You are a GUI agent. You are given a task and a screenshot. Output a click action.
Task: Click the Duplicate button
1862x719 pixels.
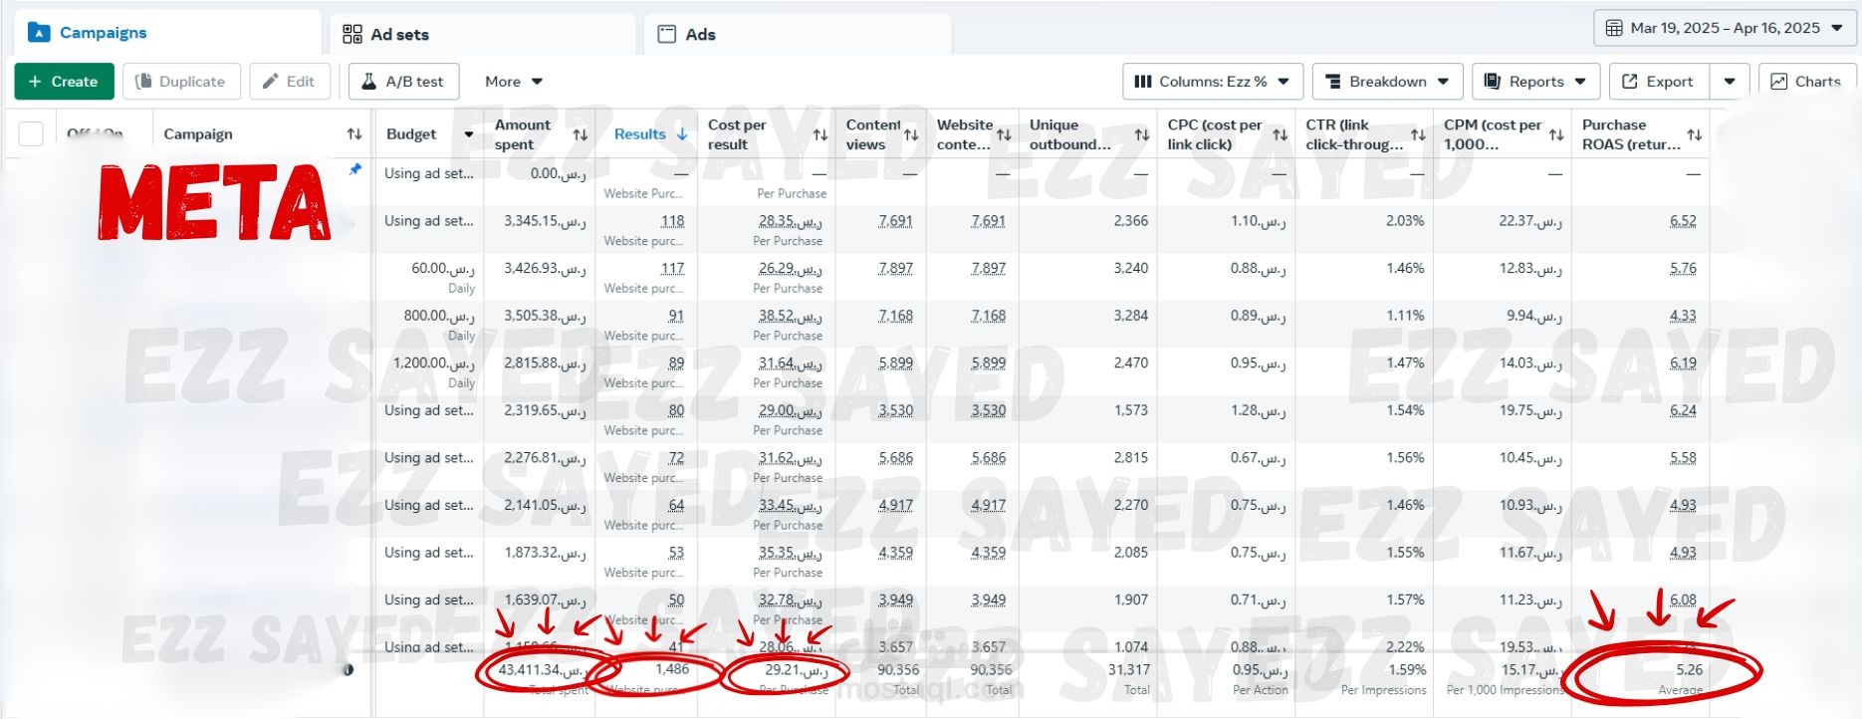181,82
